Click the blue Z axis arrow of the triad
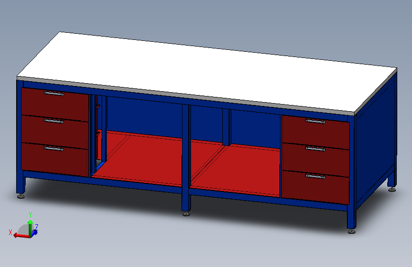Image resolution: width=412 pixels, height=267 pixels. (34, 232)
